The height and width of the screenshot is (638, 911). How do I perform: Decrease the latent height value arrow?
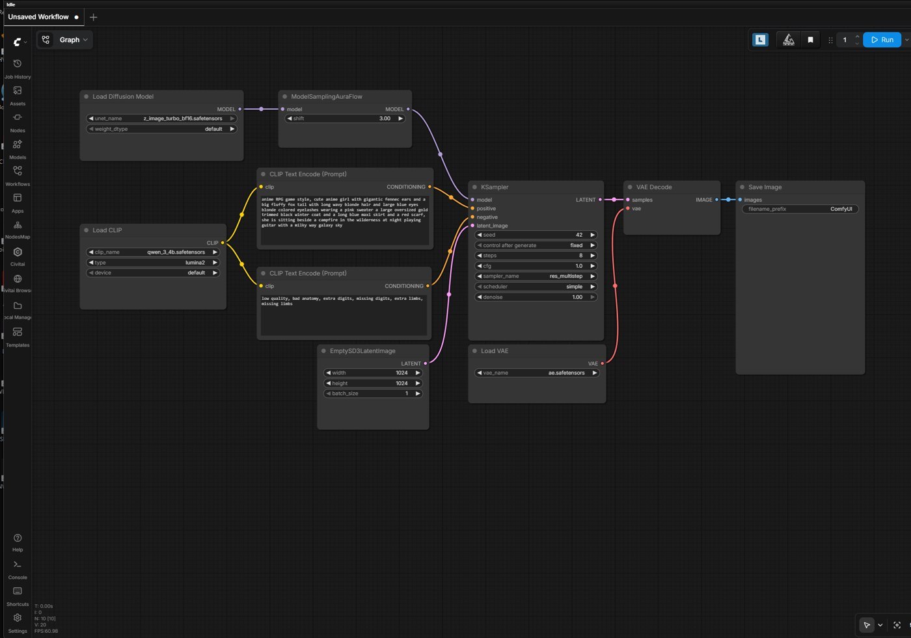328,384
